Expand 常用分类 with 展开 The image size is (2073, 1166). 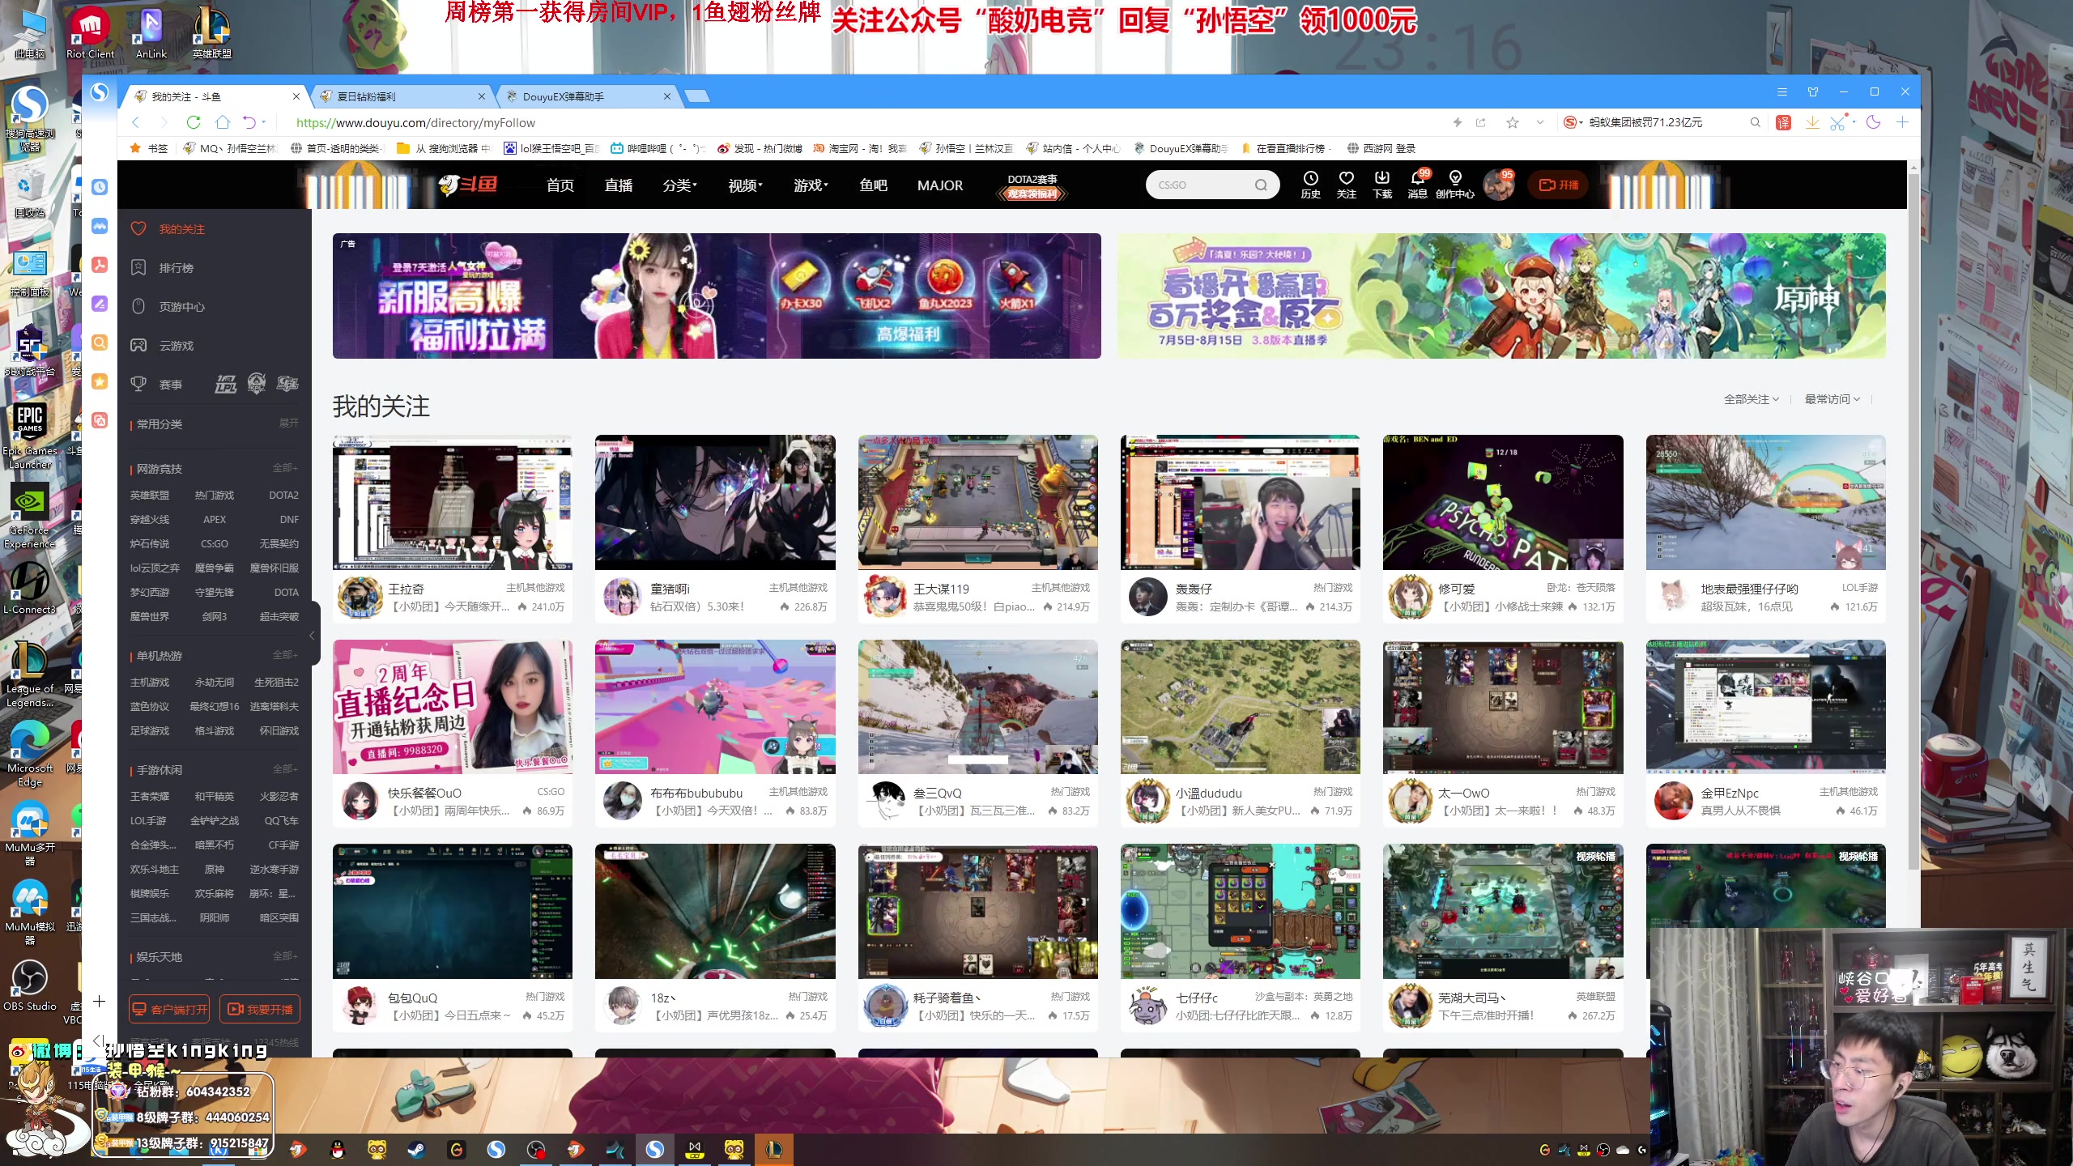coord(289,423)
